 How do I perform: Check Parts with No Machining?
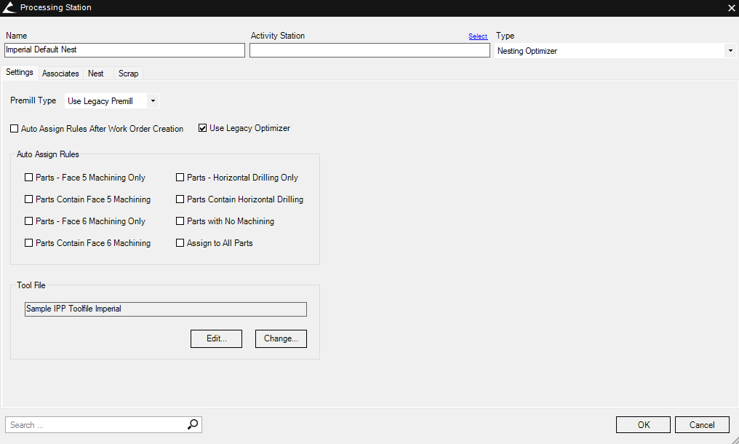pos(180,221)
